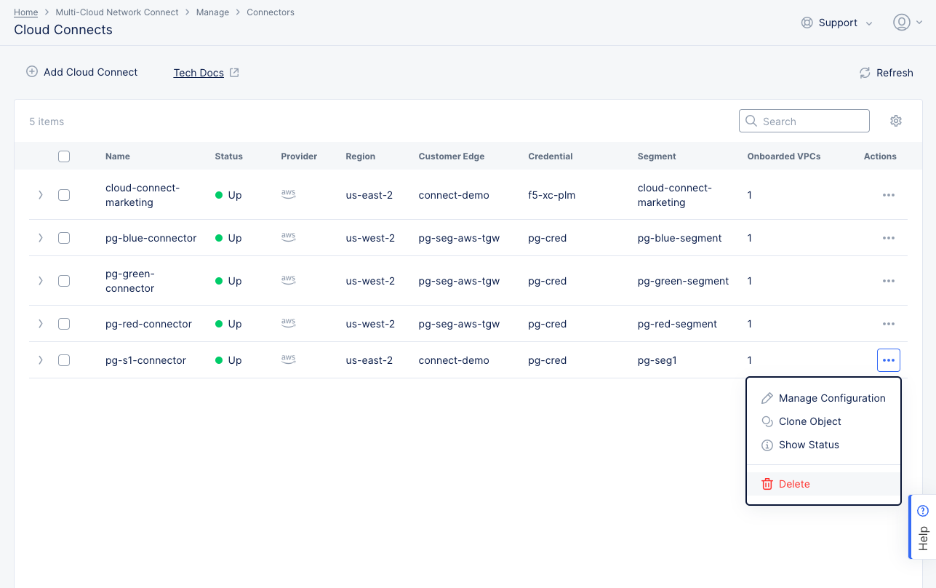
Task: Open actions ellipsis for pg-red-connector
Action: click(x=888, y=324)
